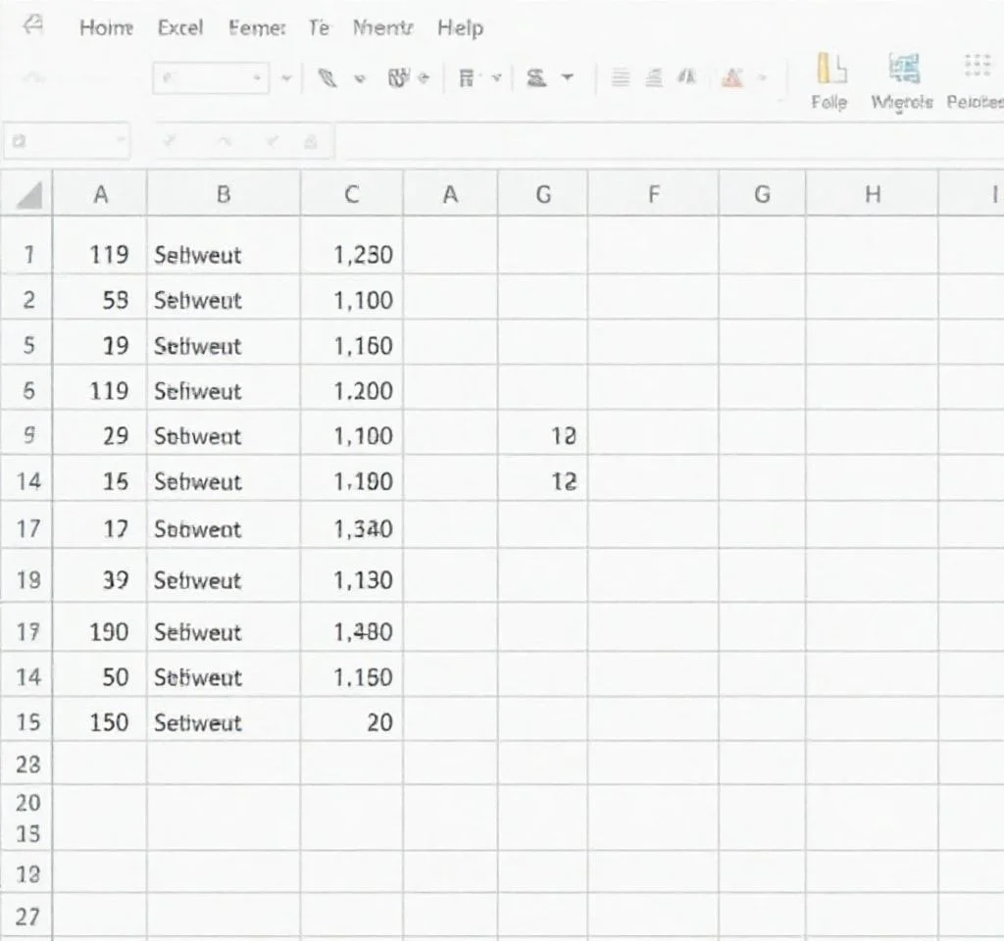Select column C header

tap(351, 195)
